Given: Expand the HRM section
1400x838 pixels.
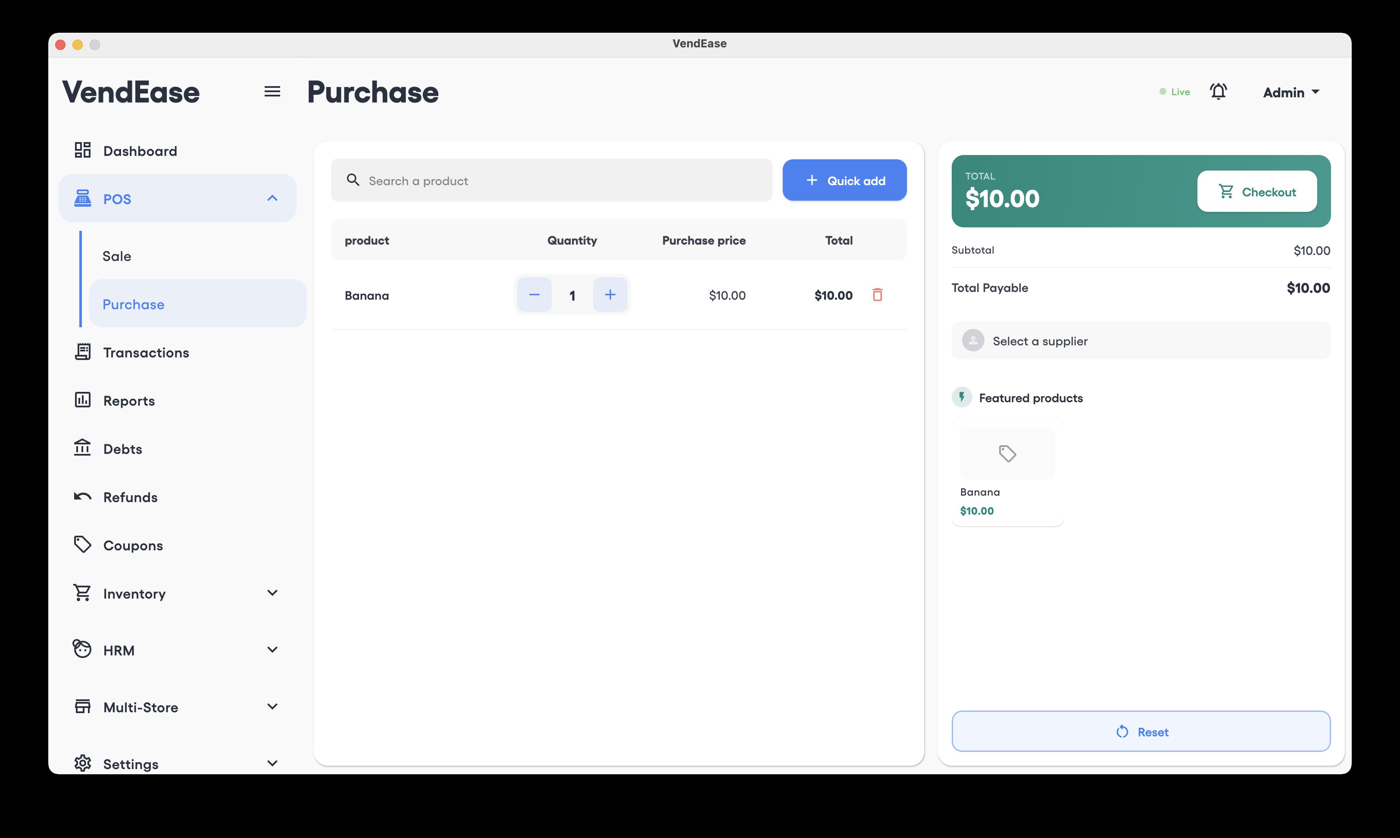Looking at the screenshot, I should [272, 650].
